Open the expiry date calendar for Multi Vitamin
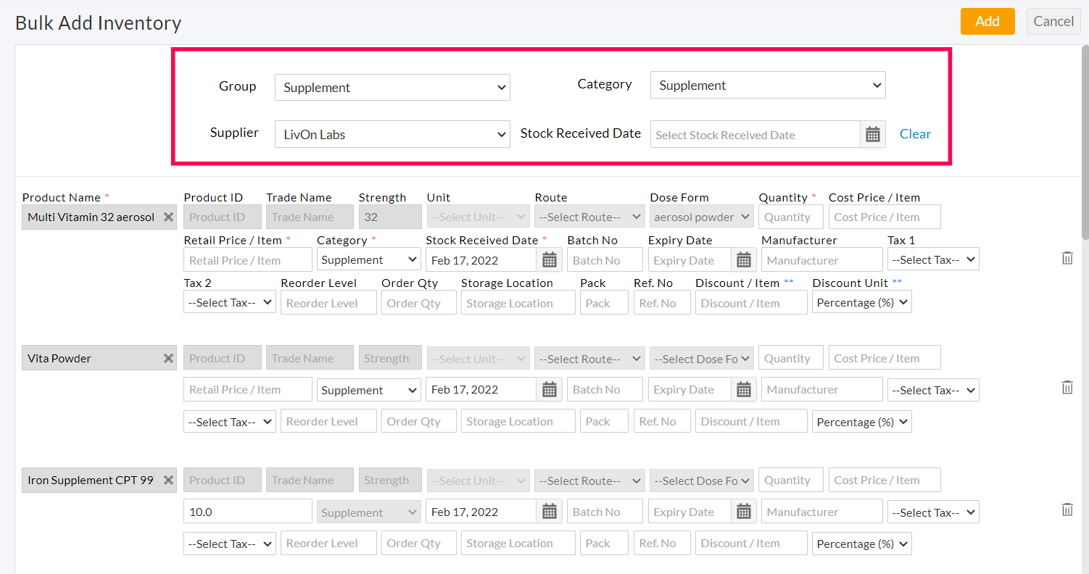 coord(744,259)
